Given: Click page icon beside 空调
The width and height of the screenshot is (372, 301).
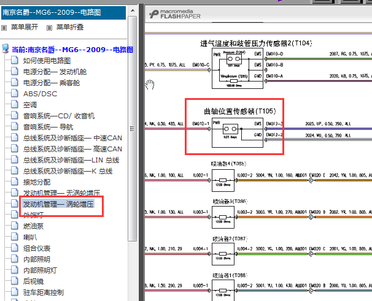Looking at the screenshot, I should 15,104.
